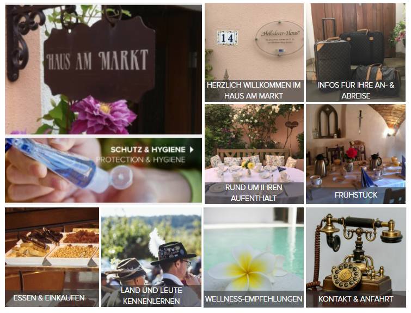Image resolution: width=411 pixels, height=313 pixels.
Task: Open the Wellness-Empfehlungen tile
Action: (254, 257)
